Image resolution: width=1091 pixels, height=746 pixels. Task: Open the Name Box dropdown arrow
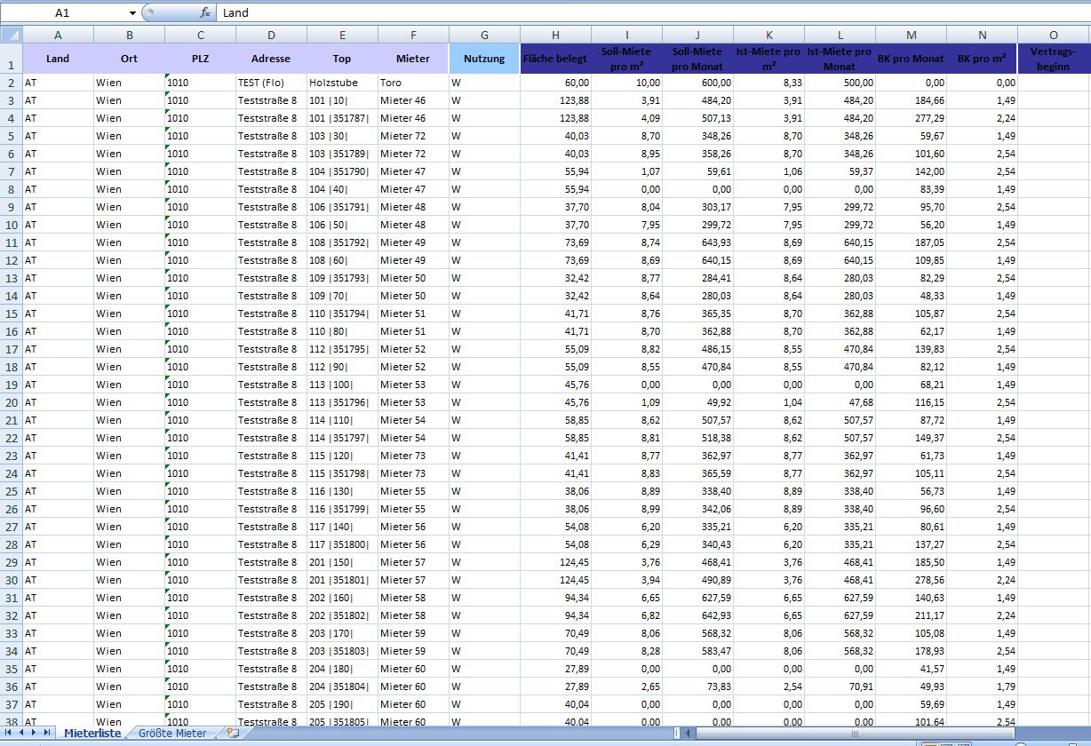pos(132,13)
